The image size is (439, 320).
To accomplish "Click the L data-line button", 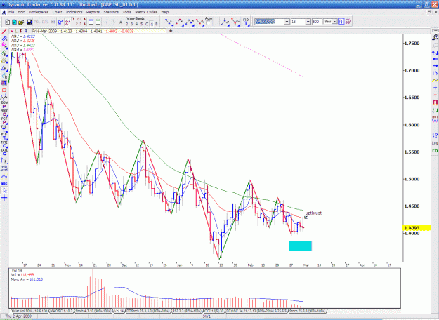I will pyautogui.click(x=16, y=31).
